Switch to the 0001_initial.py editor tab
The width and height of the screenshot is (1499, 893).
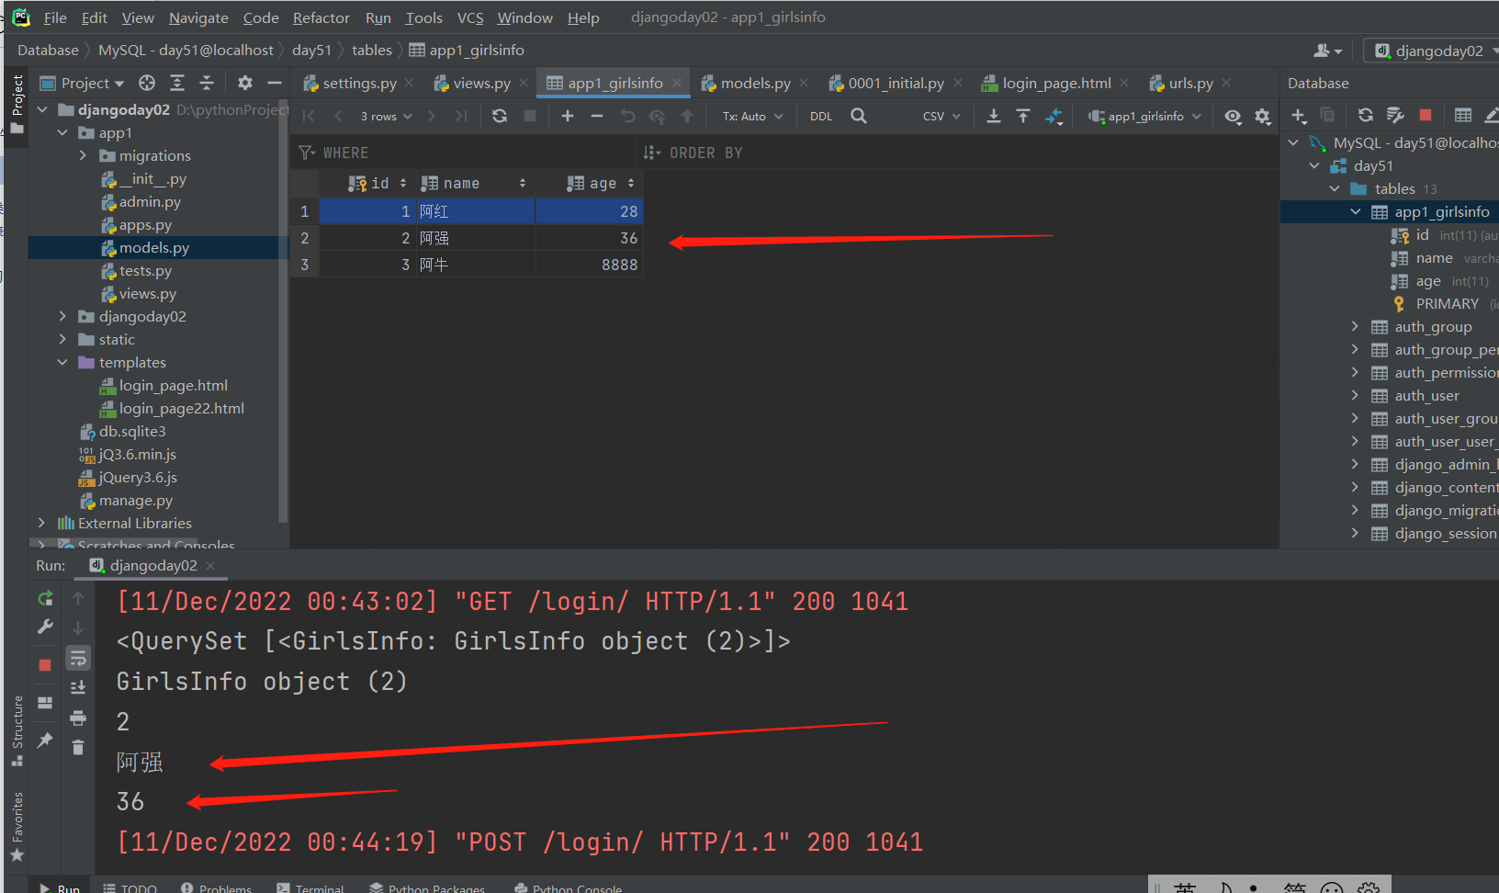click(x=896, y=84)
